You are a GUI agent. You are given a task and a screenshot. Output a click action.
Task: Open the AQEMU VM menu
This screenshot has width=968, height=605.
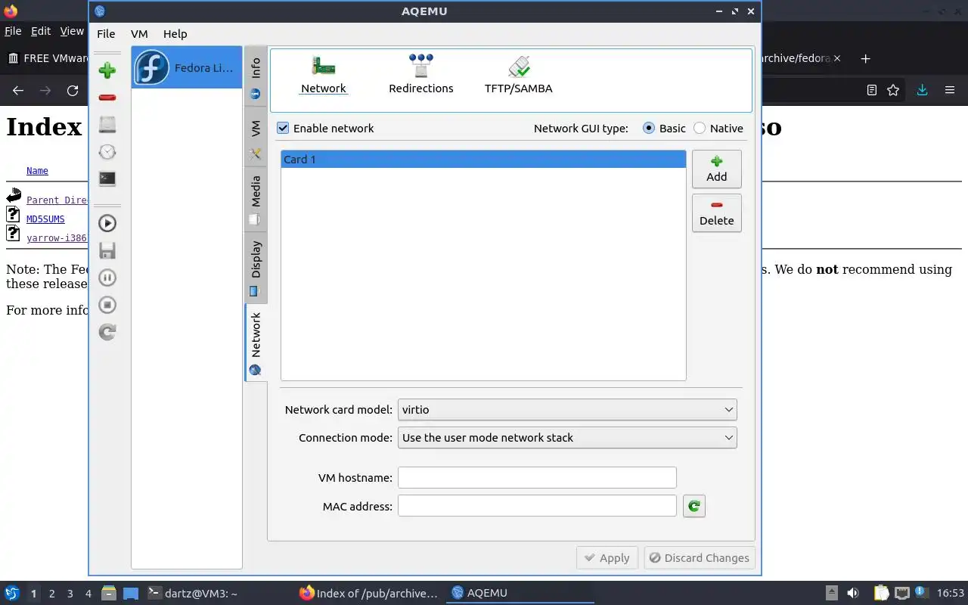[x=139, y=34]
